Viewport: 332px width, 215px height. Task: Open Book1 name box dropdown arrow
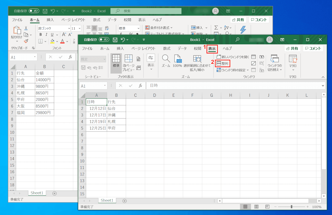(105, 86)
